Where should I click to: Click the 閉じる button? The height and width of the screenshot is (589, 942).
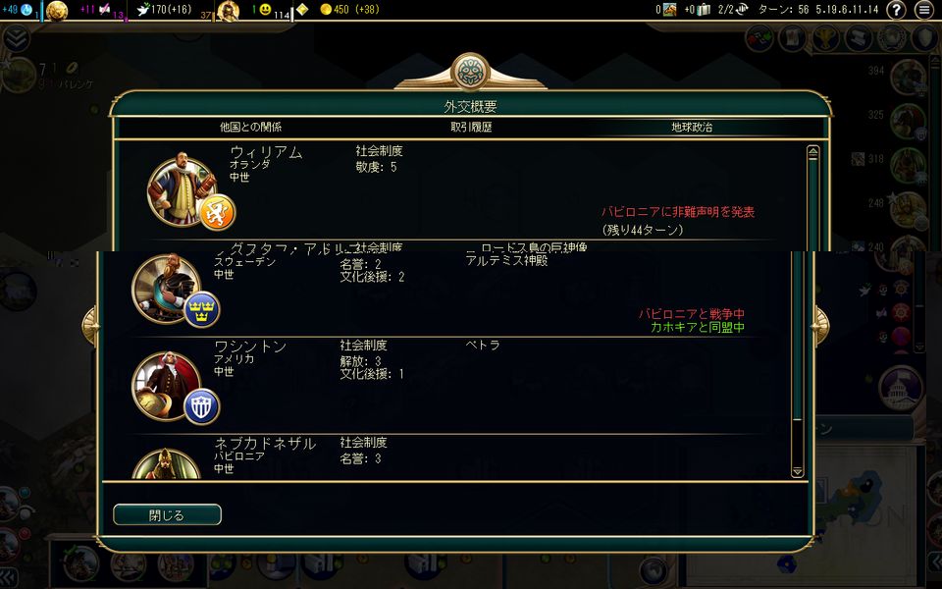tap(167, 515)
